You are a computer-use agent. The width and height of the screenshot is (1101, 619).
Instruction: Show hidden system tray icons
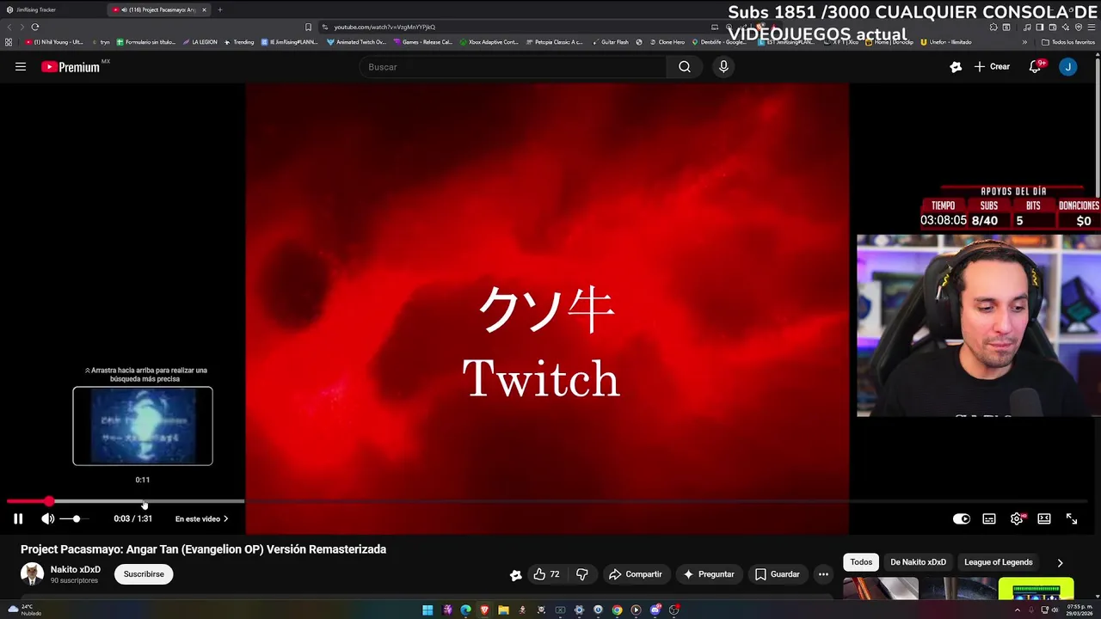coord(1018,610)
